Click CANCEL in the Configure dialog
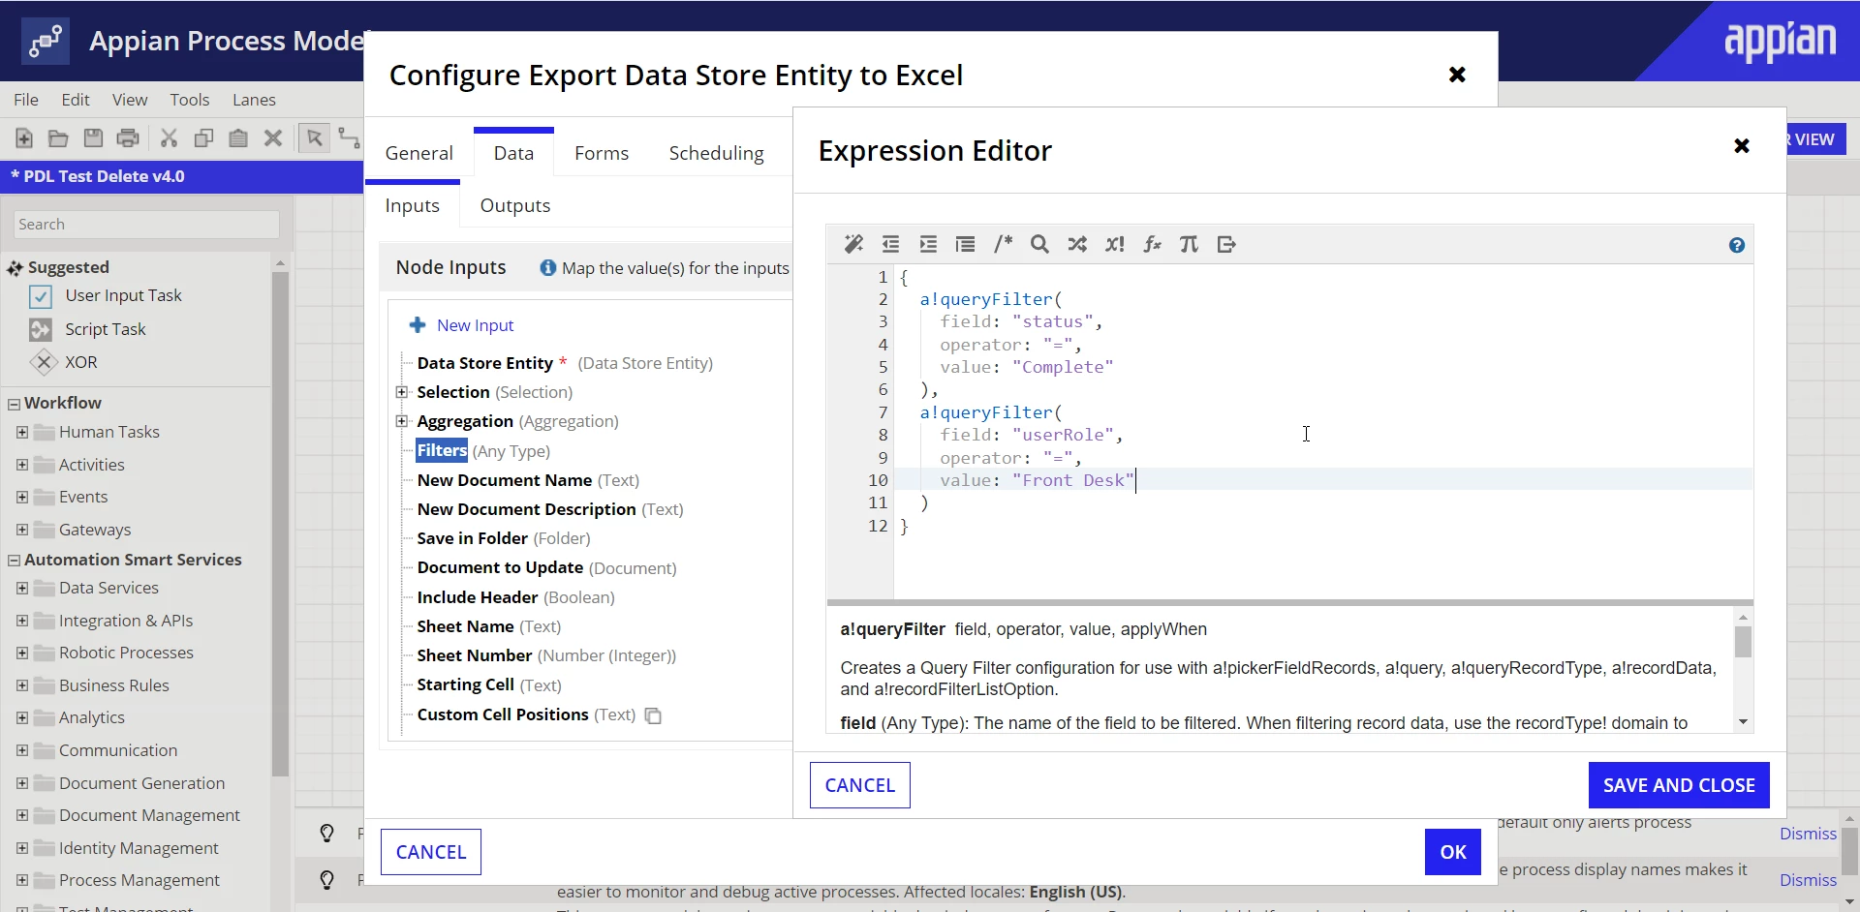This screenshot has width=1860, height=912. tap(431, 852)
